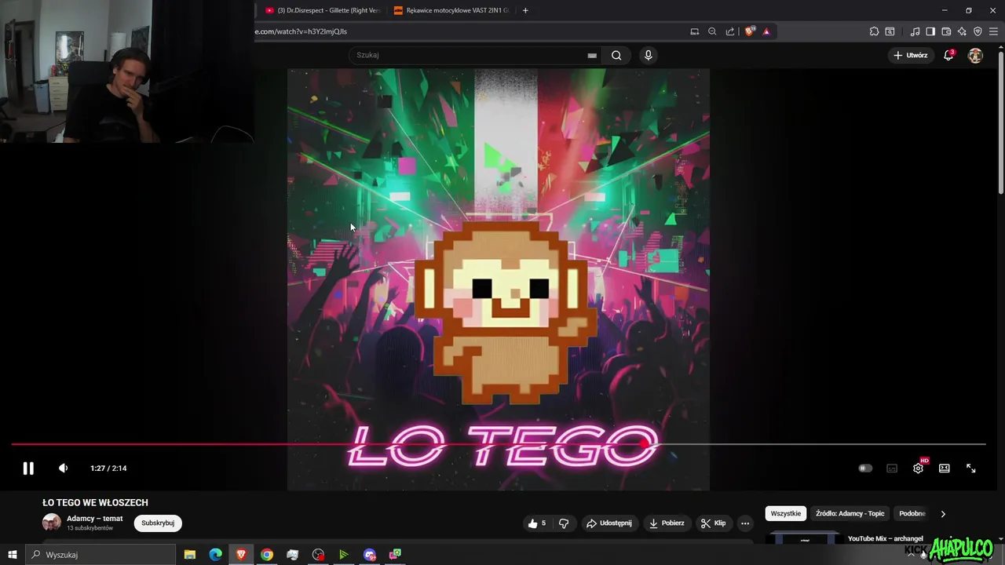Click the address bar URL
1005x565 pixels.
tap(301, 31)
